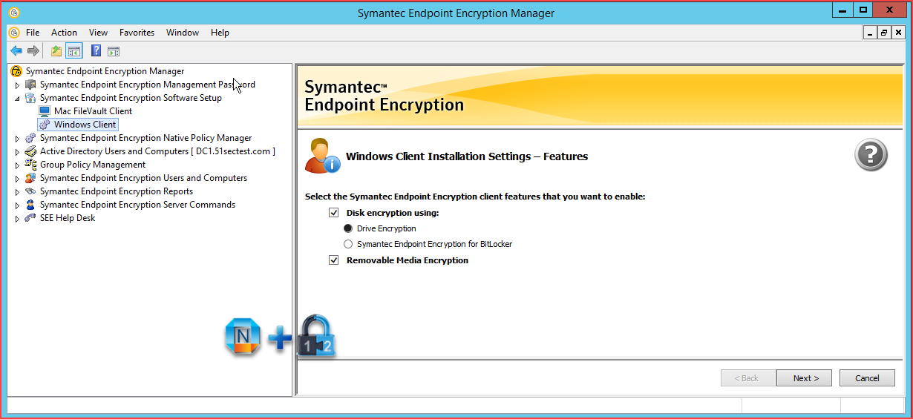Click inner MDI restore window button
The width and height of the screenshot is (913, 419).
(884, 33)
